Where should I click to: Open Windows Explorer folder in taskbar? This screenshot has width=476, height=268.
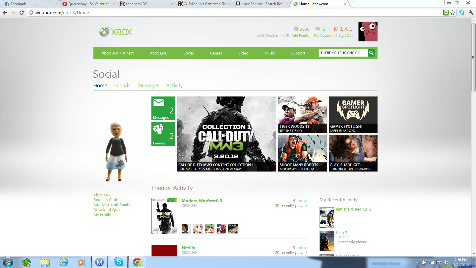(45, 262)
